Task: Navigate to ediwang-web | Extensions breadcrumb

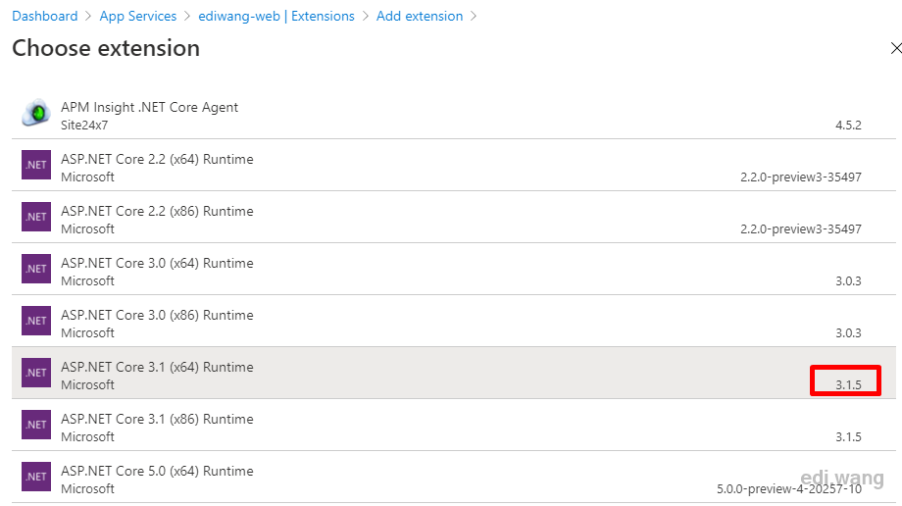Action: tap(276, 16)
